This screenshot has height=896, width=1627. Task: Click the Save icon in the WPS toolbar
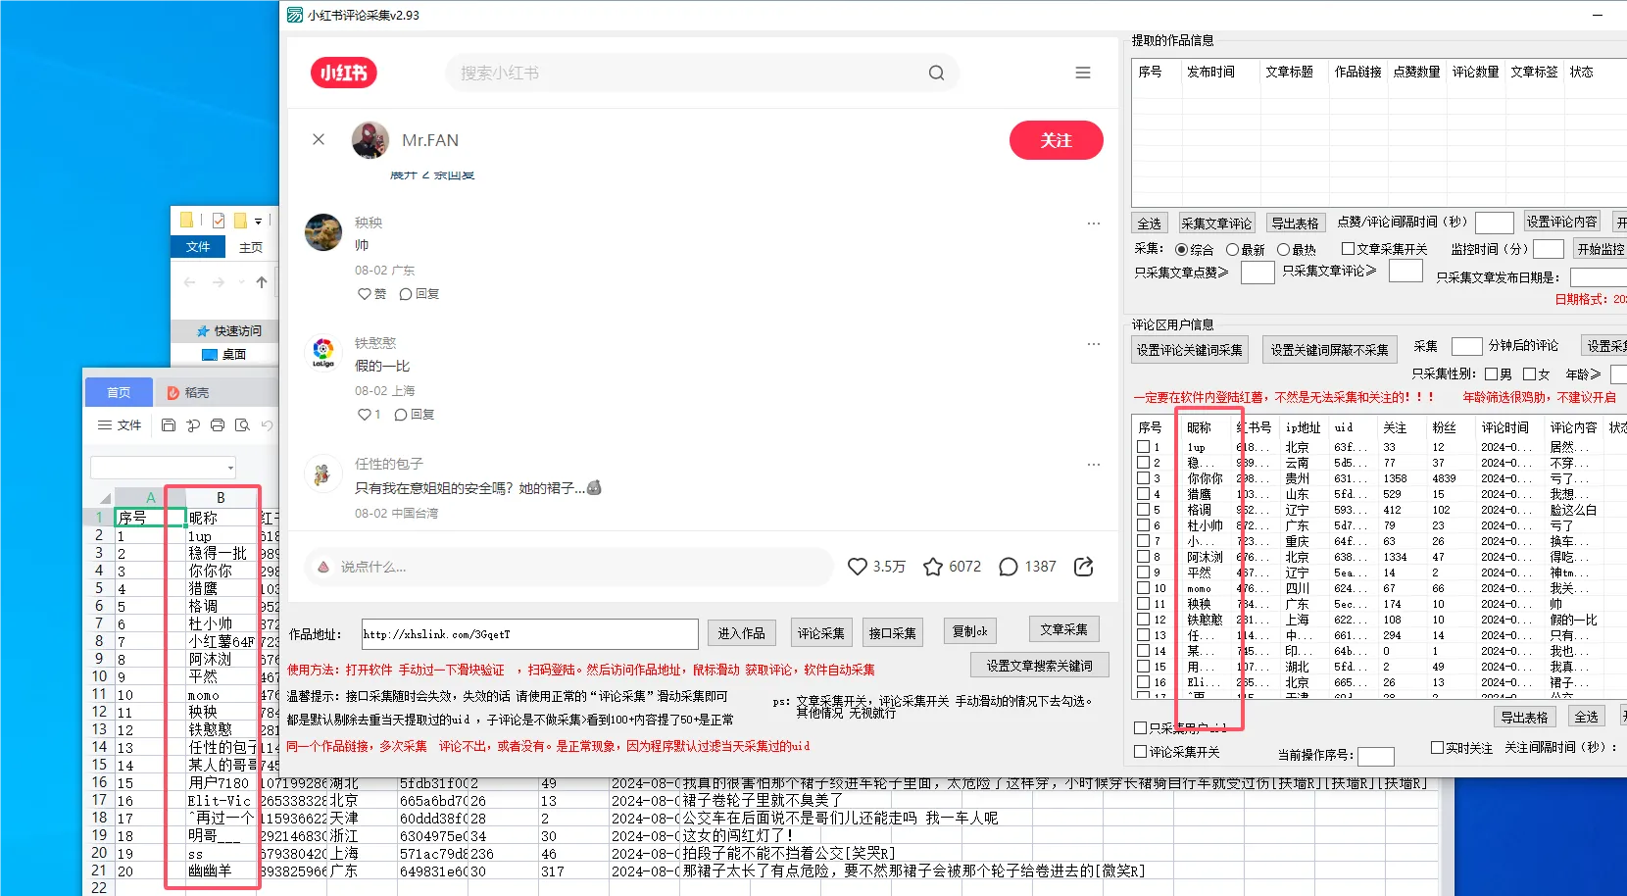(x=169, y=424)
